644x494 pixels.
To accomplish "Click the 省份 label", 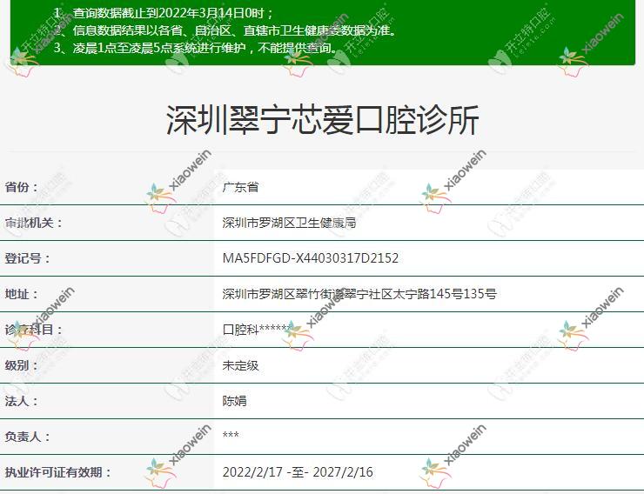I will coord(22,187).
